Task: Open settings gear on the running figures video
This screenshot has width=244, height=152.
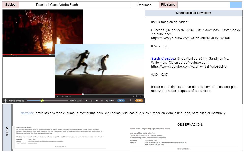Action: point(136,96)
